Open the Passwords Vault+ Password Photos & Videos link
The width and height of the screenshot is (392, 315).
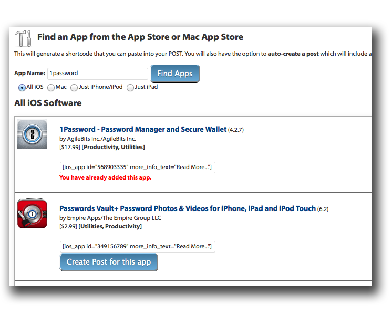(188, 208)
